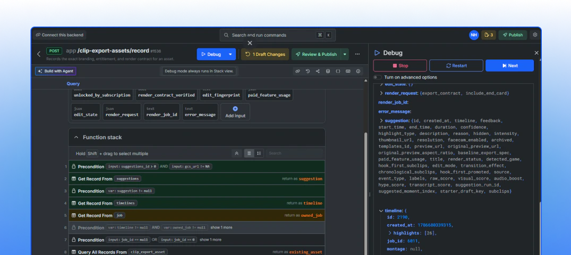The image size is (571, 255).
Task: Click the Review & Publish button
Action: pyautogui.click(x=316, y=54)
